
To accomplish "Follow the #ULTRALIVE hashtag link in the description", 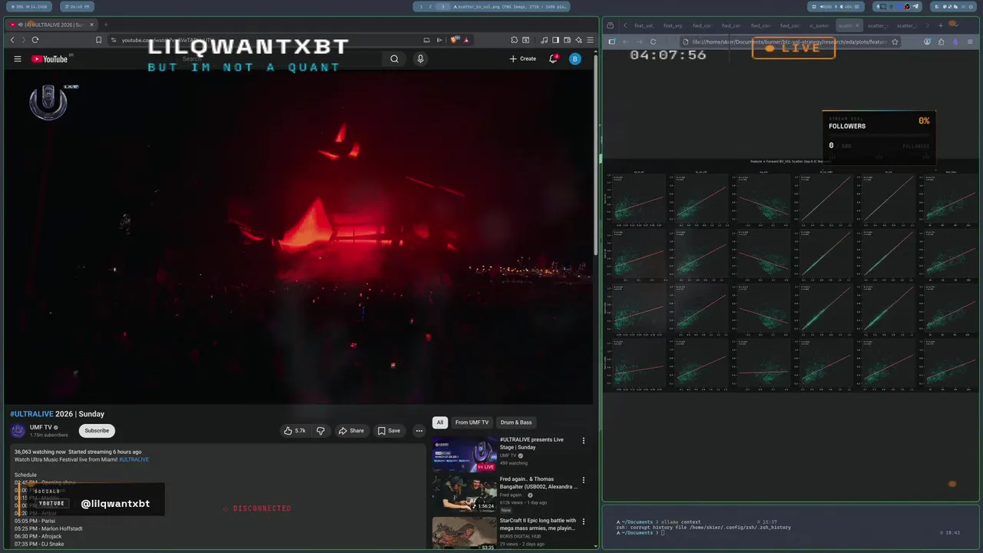I will click(134, 459).
